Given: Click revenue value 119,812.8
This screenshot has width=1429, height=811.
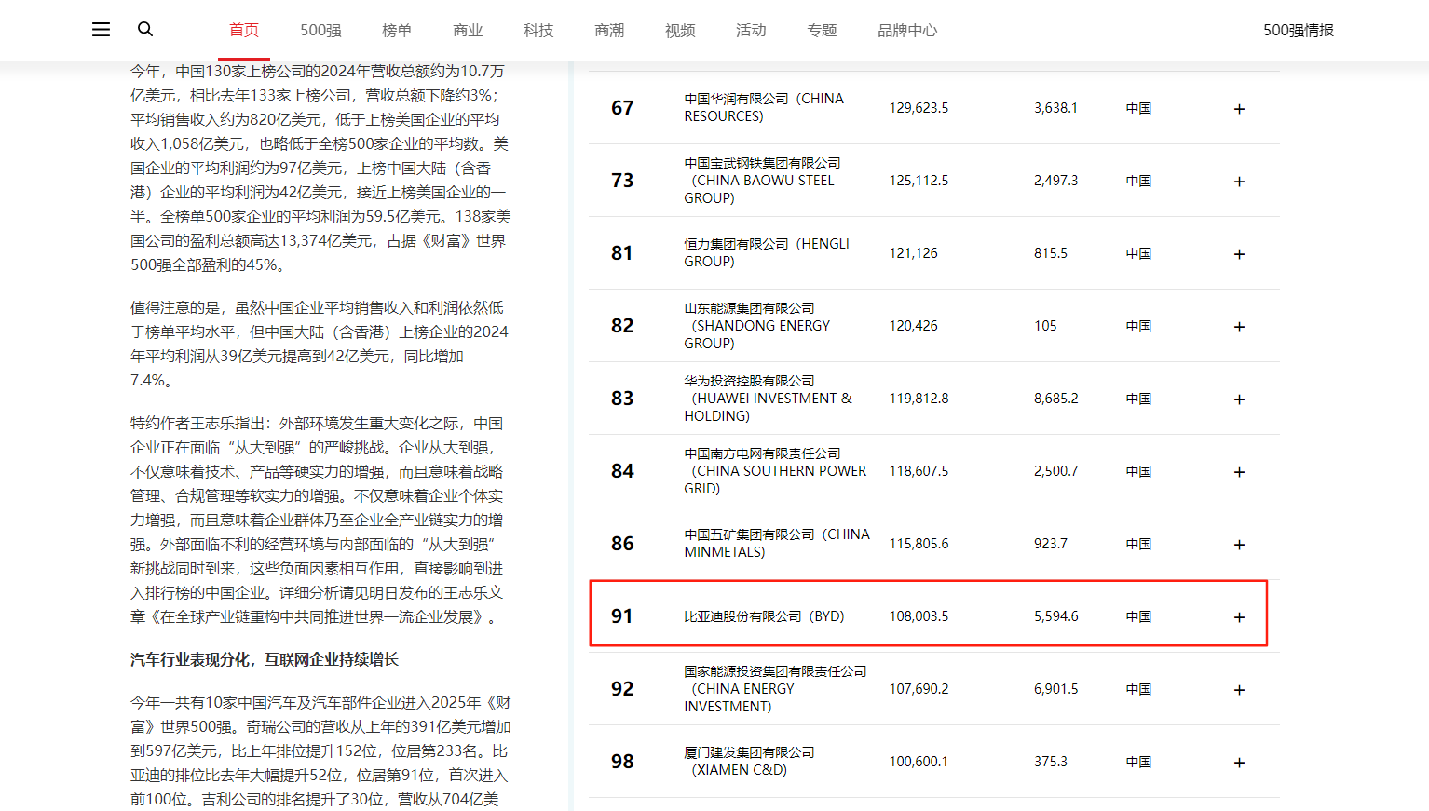Looking at the screenshot, I should tap(919, 399).
